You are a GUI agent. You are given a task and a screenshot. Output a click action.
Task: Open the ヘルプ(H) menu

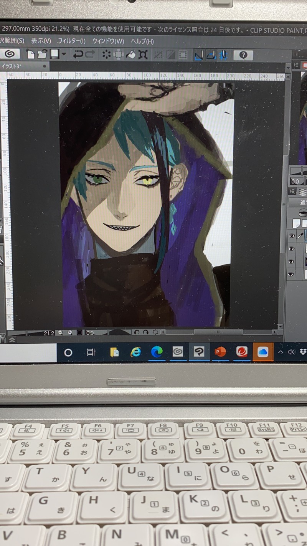click(142, 41)
